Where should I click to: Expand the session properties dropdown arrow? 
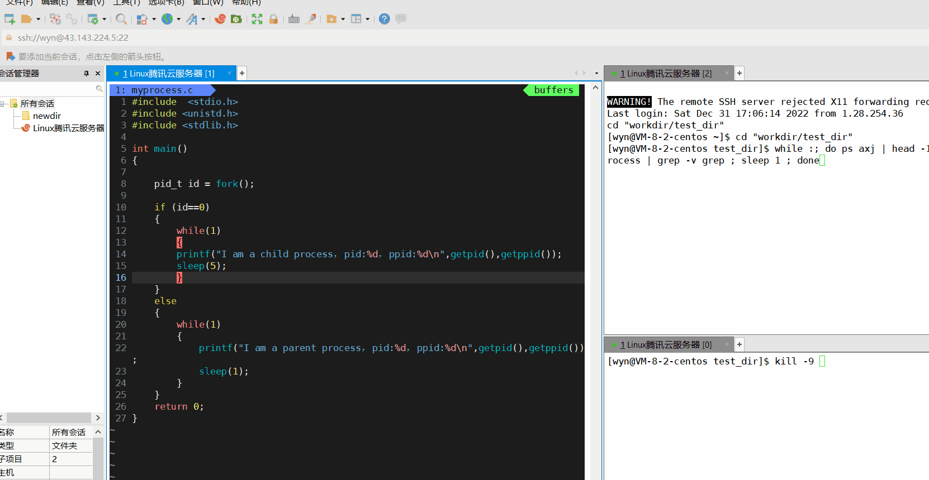(x=104, y=20)
